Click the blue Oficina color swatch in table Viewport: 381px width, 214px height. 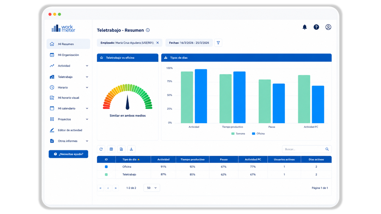[x=106, y=167]
